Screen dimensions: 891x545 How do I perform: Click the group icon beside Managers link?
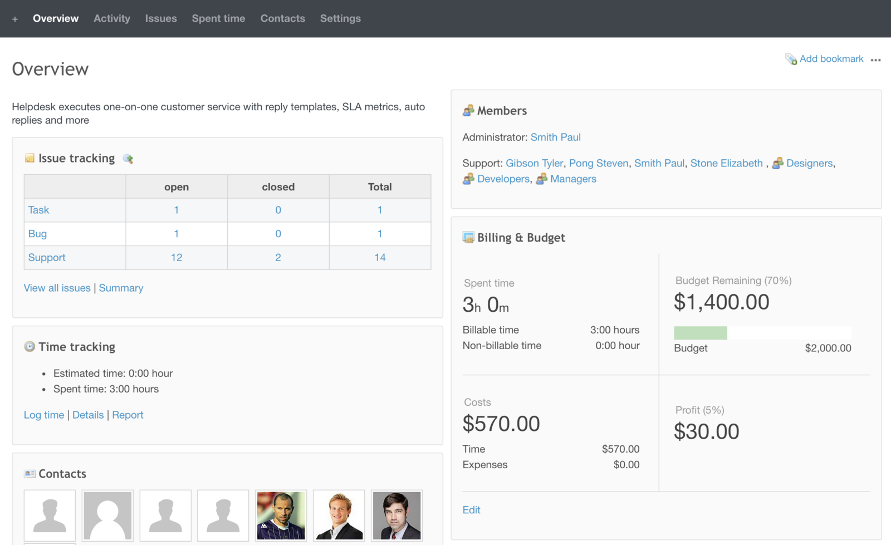[541, 179]
